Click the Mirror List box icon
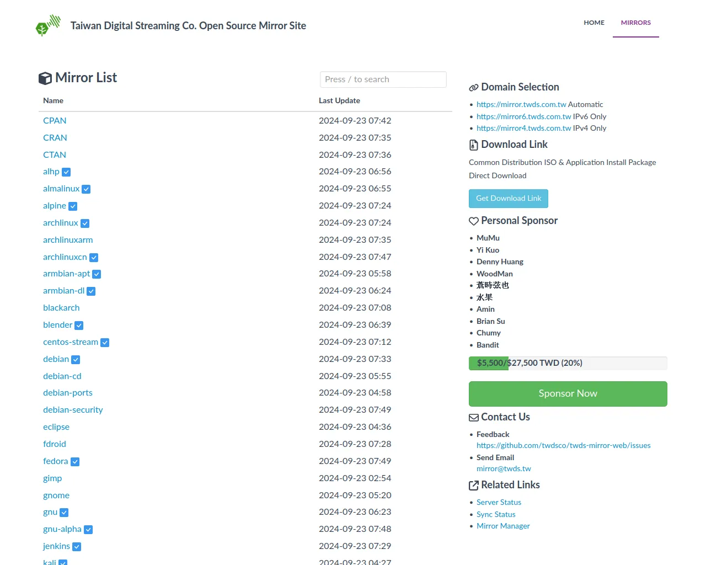Viewport: 706px width, 565px height. point(45,78)
